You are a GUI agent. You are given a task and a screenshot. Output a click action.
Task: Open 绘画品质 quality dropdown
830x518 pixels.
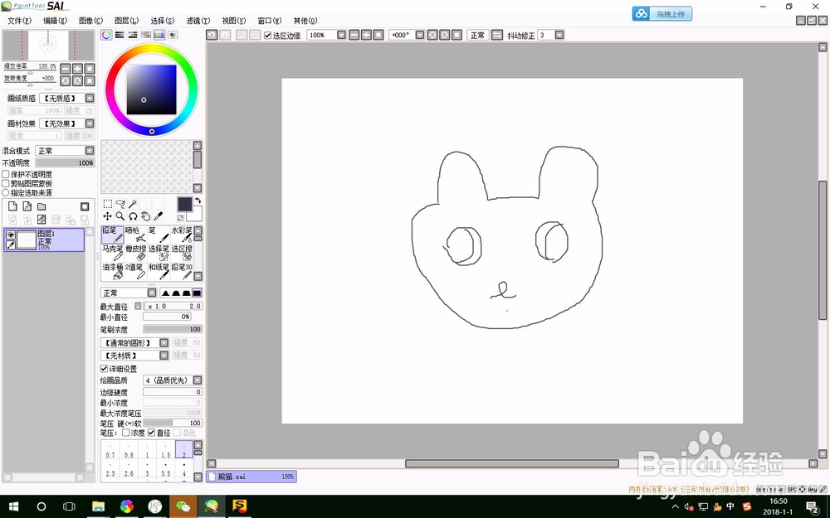(x=198, y=380)
